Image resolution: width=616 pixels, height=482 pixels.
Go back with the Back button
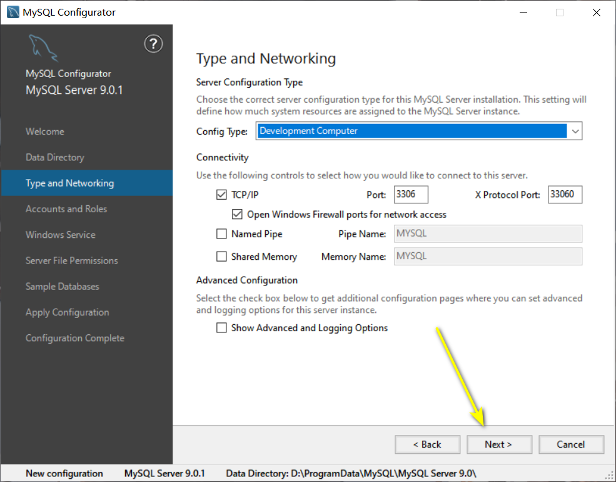tap(427, 444)
